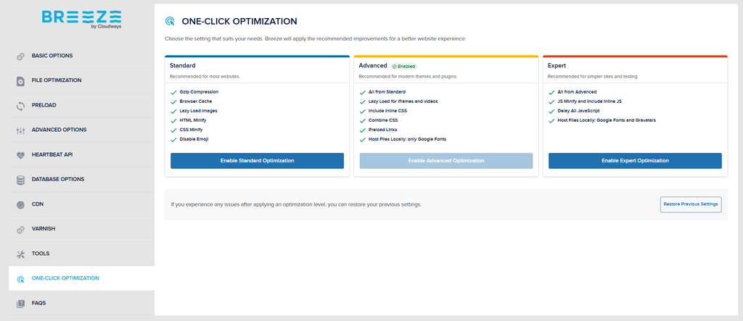Click Recommended for most websites text
743x321 pixels.
tap(205, 76)
